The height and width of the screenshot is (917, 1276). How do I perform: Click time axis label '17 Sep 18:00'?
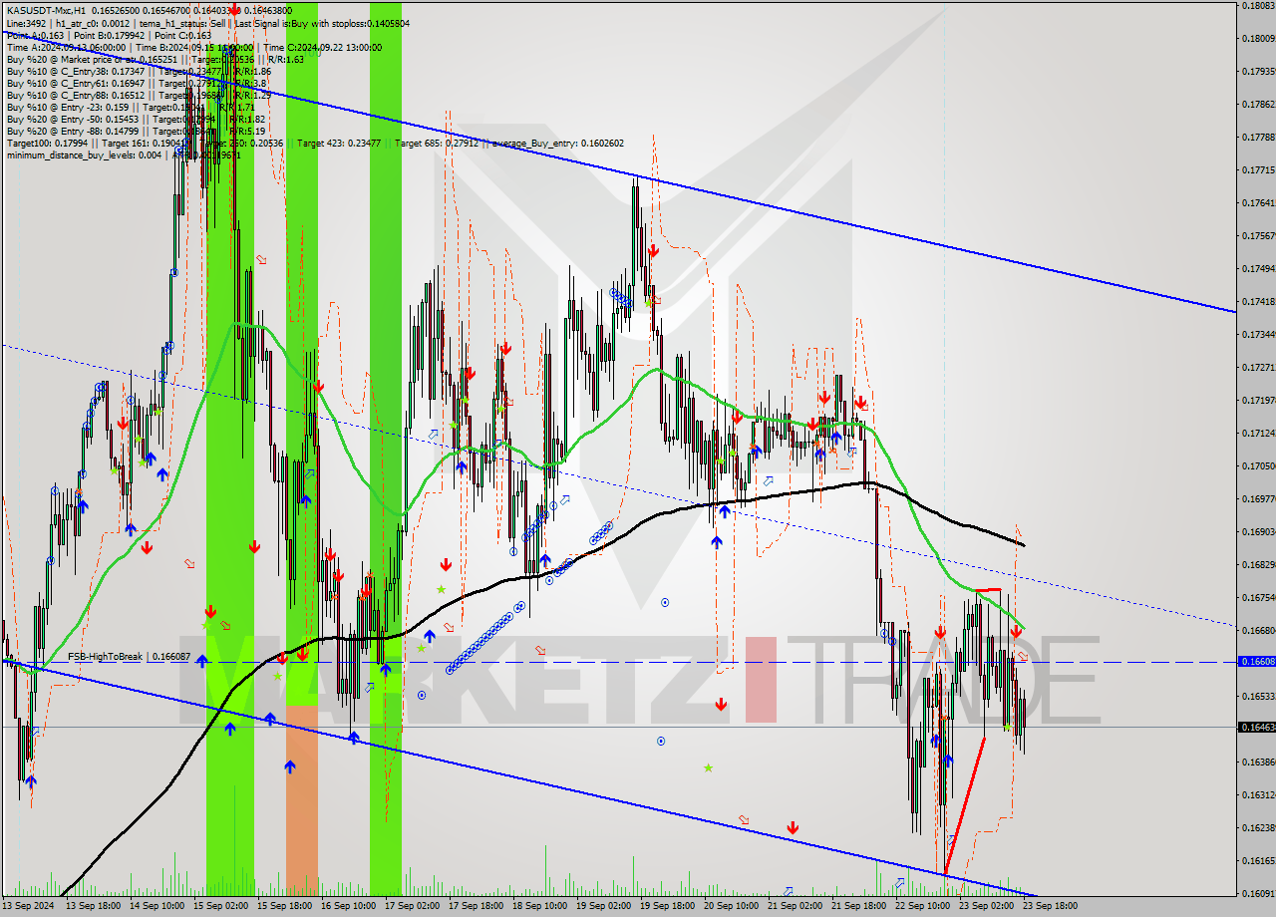click(477, 906)
